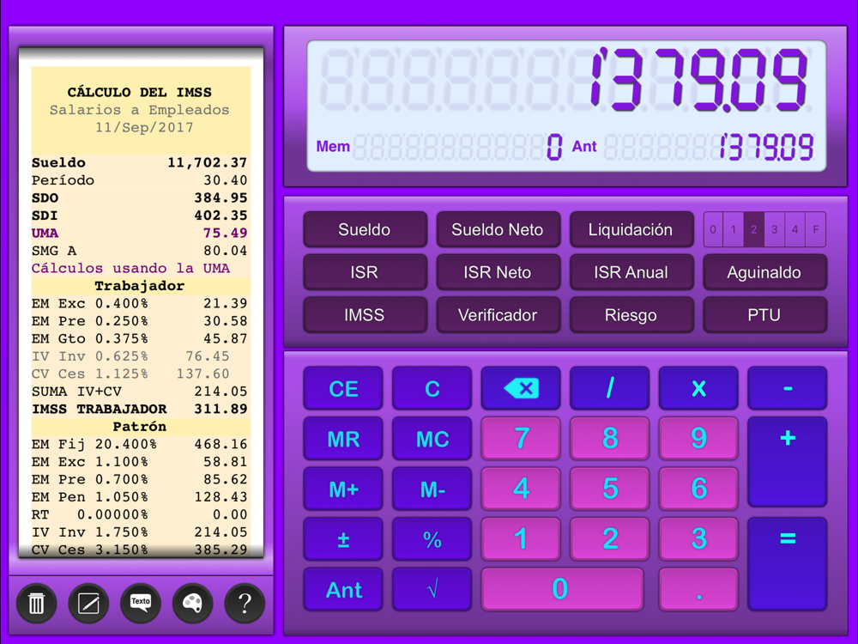Tap the M- memory subtract key

[432, 489]
